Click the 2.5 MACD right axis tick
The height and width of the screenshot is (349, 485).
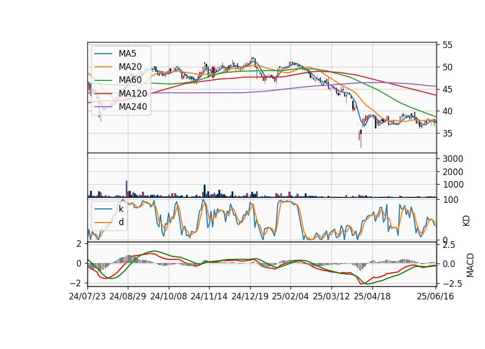(449, 245)
